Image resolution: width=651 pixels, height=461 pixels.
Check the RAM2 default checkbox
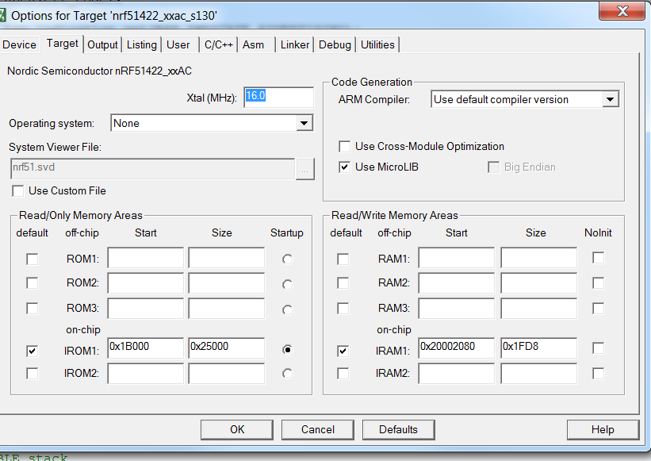point(343,283)
